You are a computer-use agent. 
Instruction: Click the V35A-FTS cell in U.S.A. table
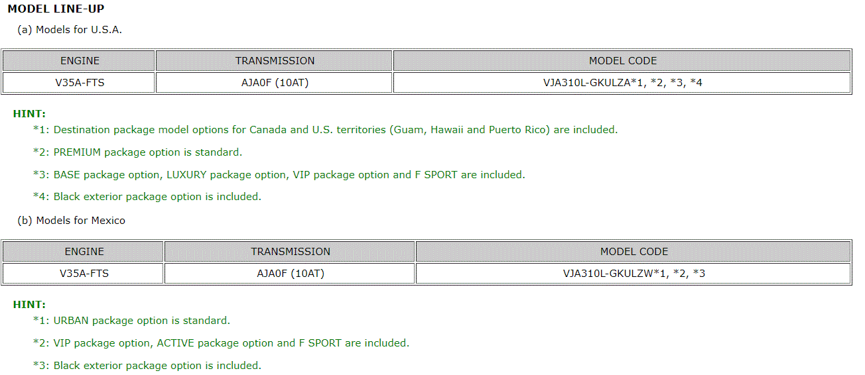pyautogui.click(x=80, y=83)
